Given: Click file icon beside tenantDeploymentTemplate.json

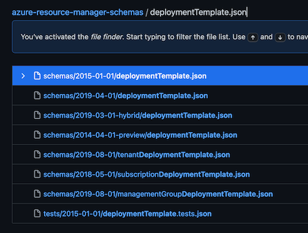Looking at the screenshot, I should pos(37,154).
